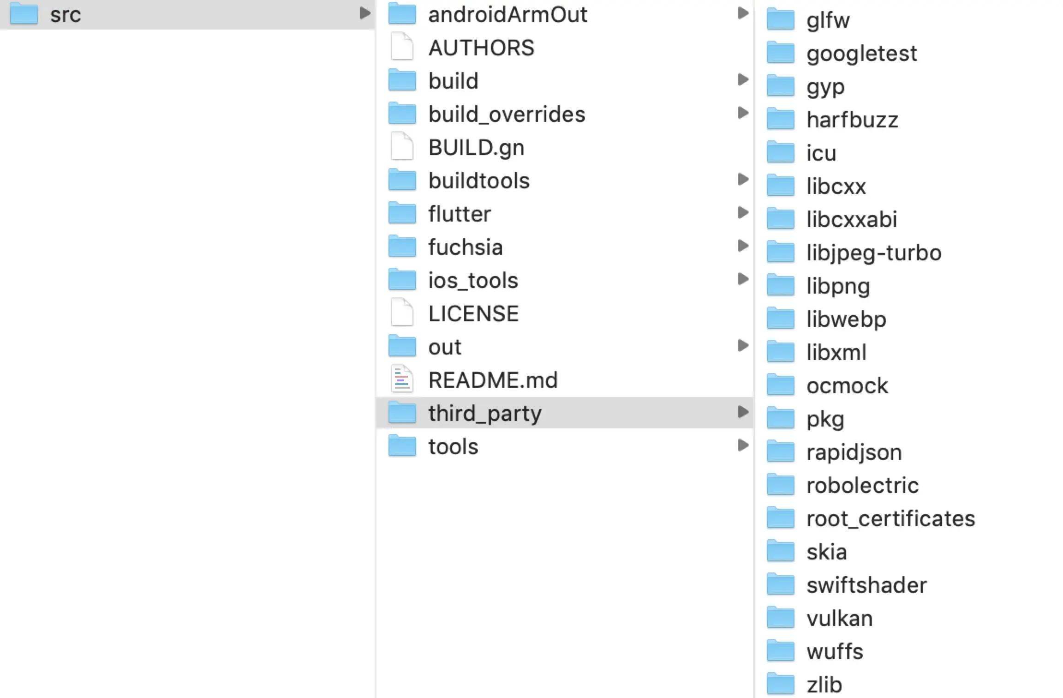Select the harfbuzz folder name
Viewport: 1063px width, 698px height.
click(852, 120)
